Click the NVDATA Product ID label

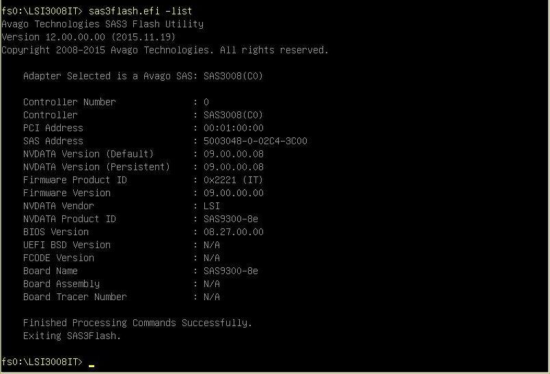[x=70, y=219]
